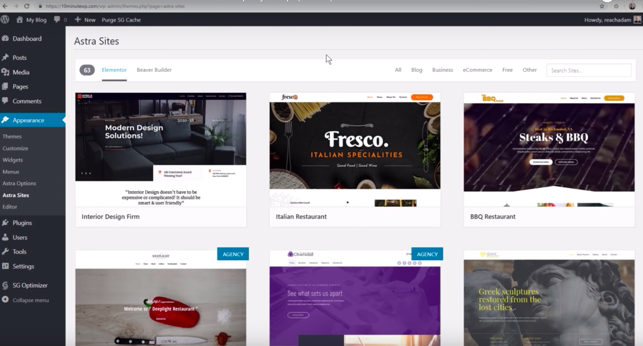This screenshot has width=643, height=346.
Task: Filter sites by eCommerce category
Action: tap(478, 70)
